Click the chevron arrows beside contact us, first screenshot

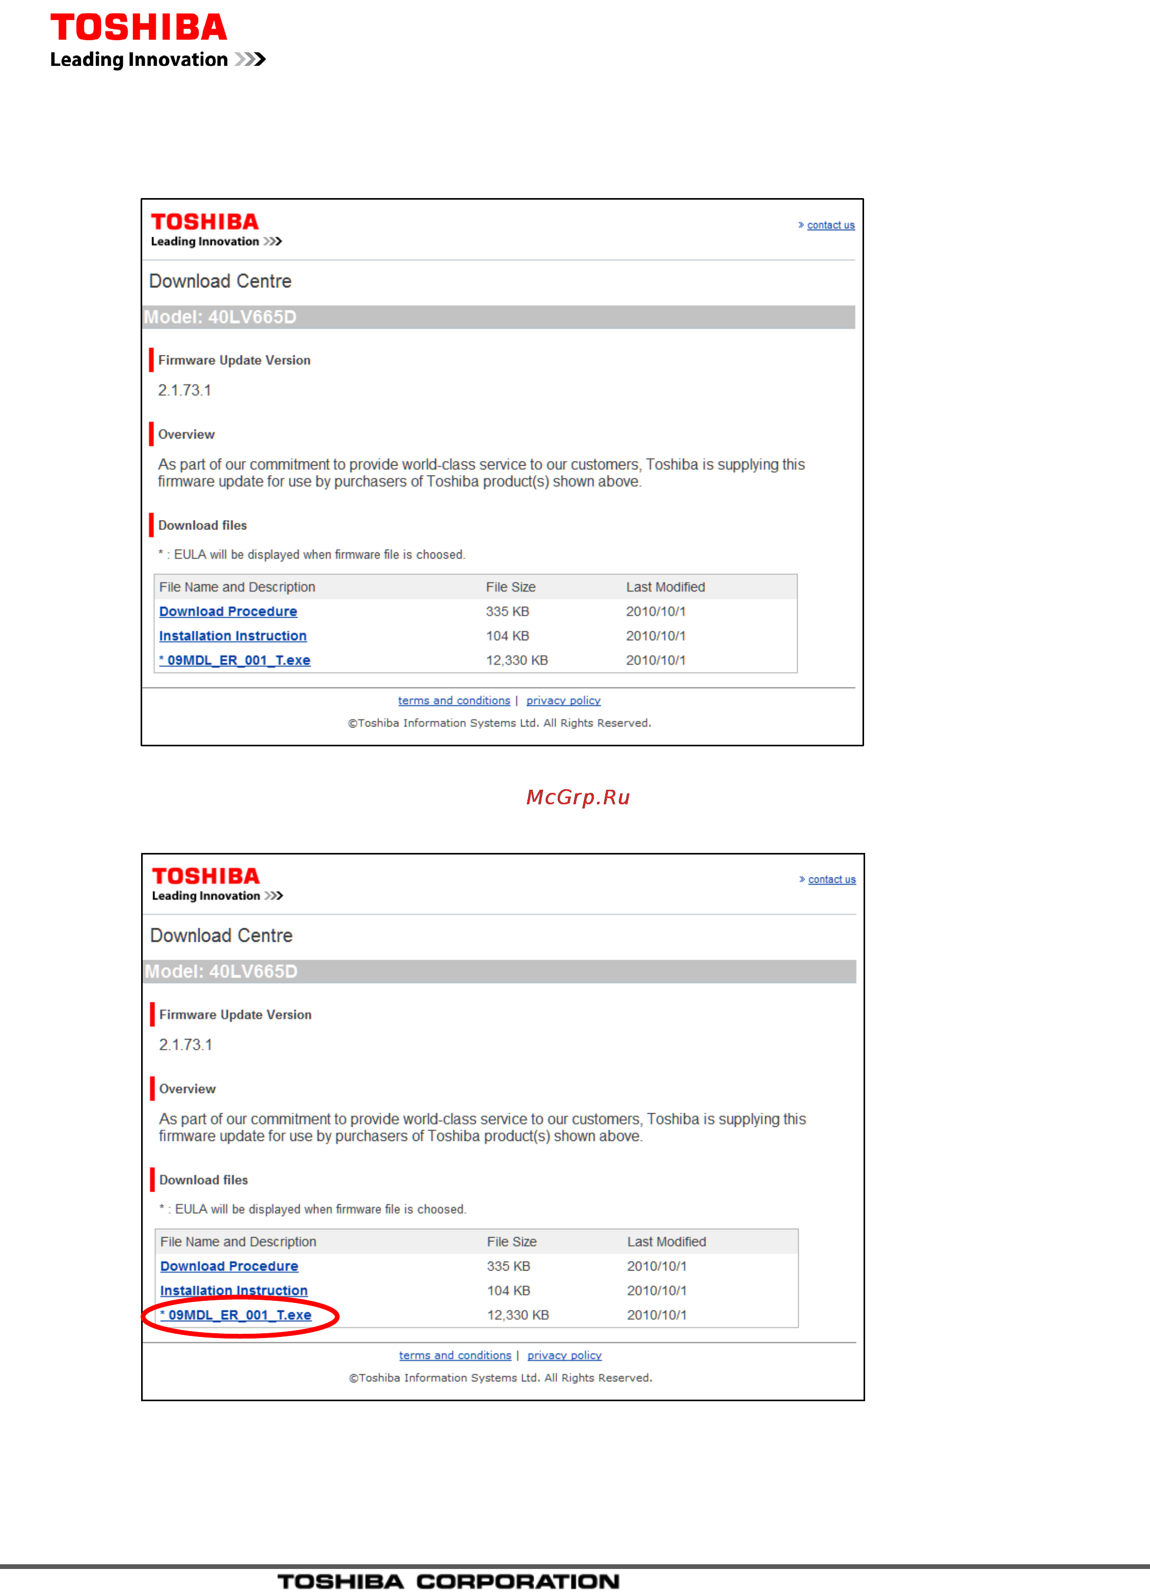pos(801,225)
